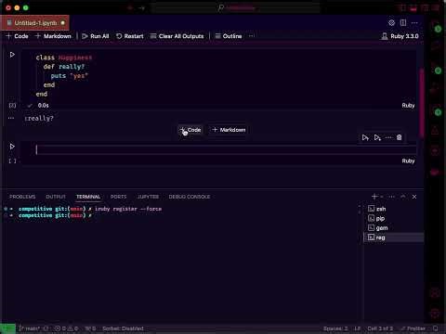446x334 pixels.
Task: Open notifications bell in status bar
Action: (436, 328)
